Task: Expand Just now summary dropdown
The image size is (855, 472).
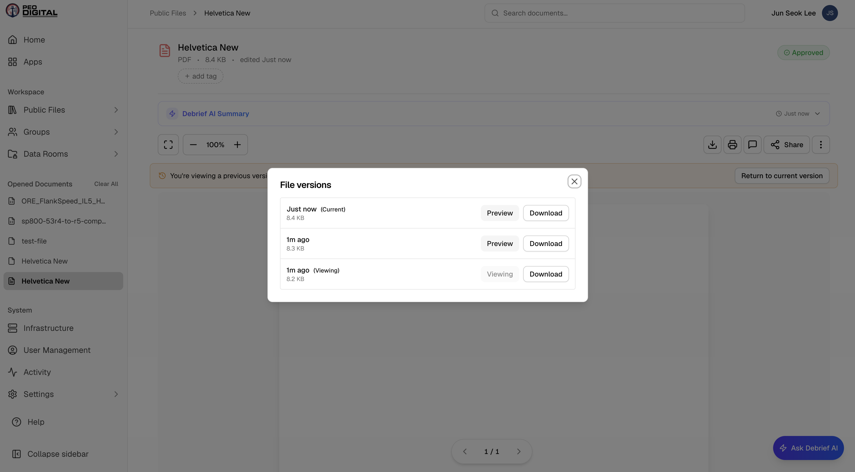Action: point(798,114)
